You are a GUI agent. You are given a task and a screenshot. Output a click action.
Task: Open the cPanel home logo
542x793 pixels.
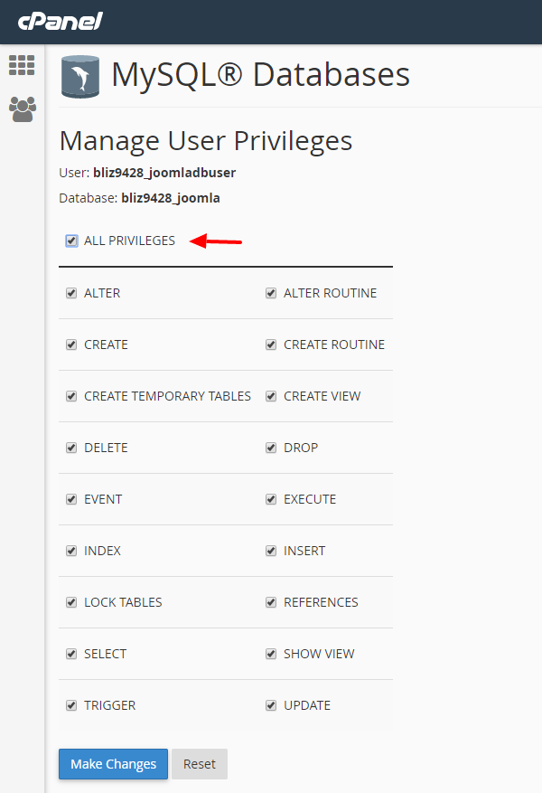61,21
